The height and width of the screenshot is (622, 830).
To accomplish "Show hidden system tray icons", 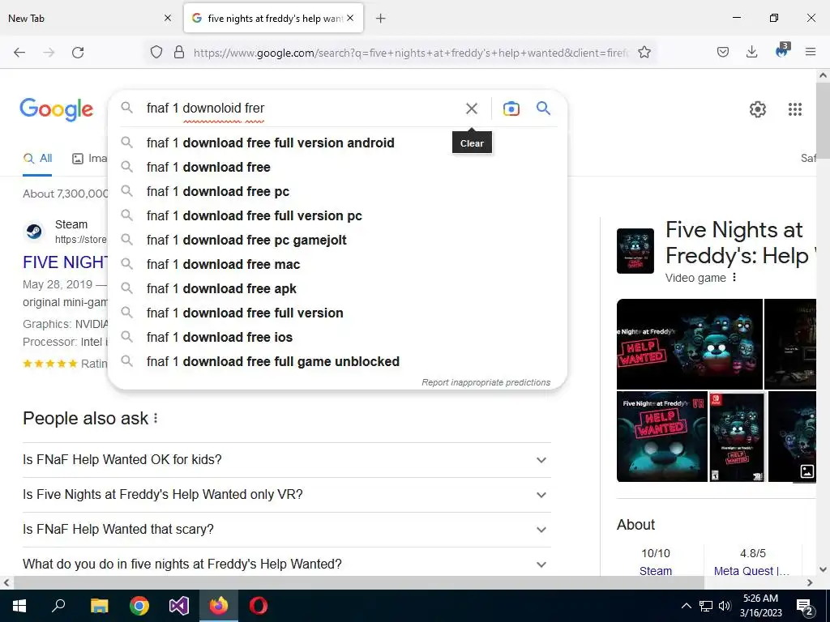I will 686,606.
